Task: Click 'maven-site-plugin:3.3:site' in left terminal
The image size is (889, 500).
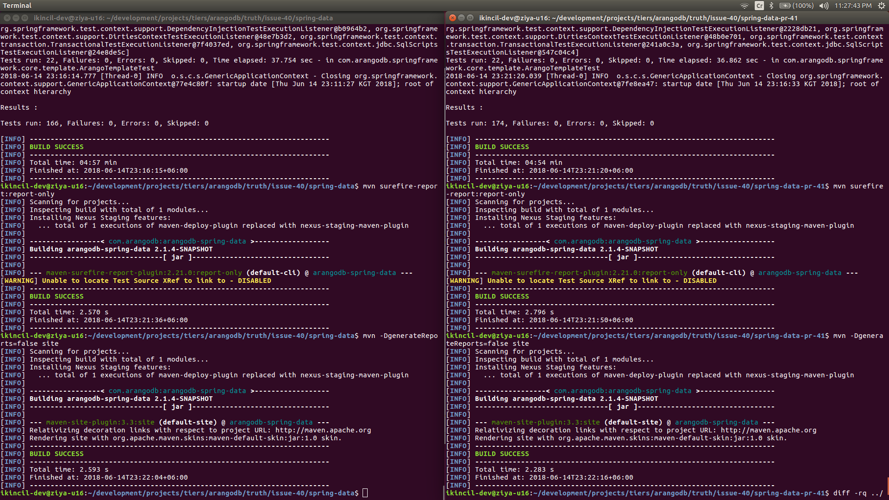Action: pos(100,422)
